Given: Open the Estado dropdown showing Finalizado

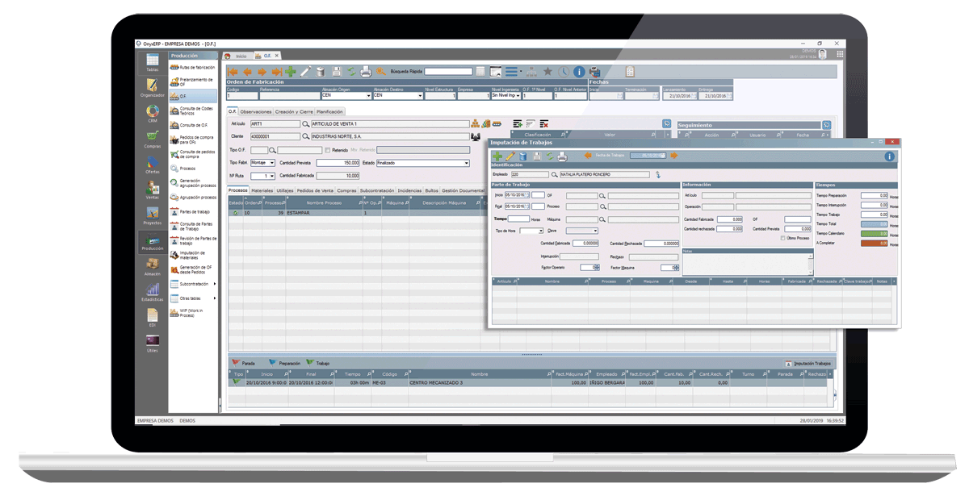Looking at the screenshot, I should [466, 163].
